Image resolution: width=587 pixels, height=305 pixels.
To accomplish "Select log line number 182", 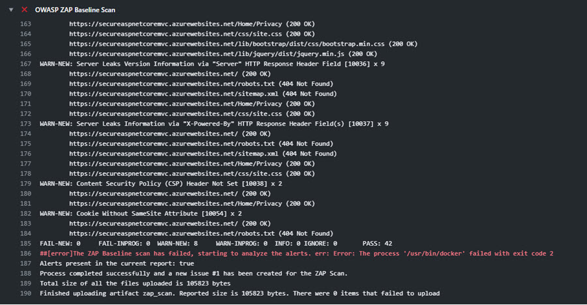I will click(x=25, y=214).
